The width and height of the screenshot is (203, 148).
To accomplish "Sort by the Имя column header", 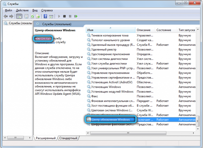I will [x=110, y=30].
